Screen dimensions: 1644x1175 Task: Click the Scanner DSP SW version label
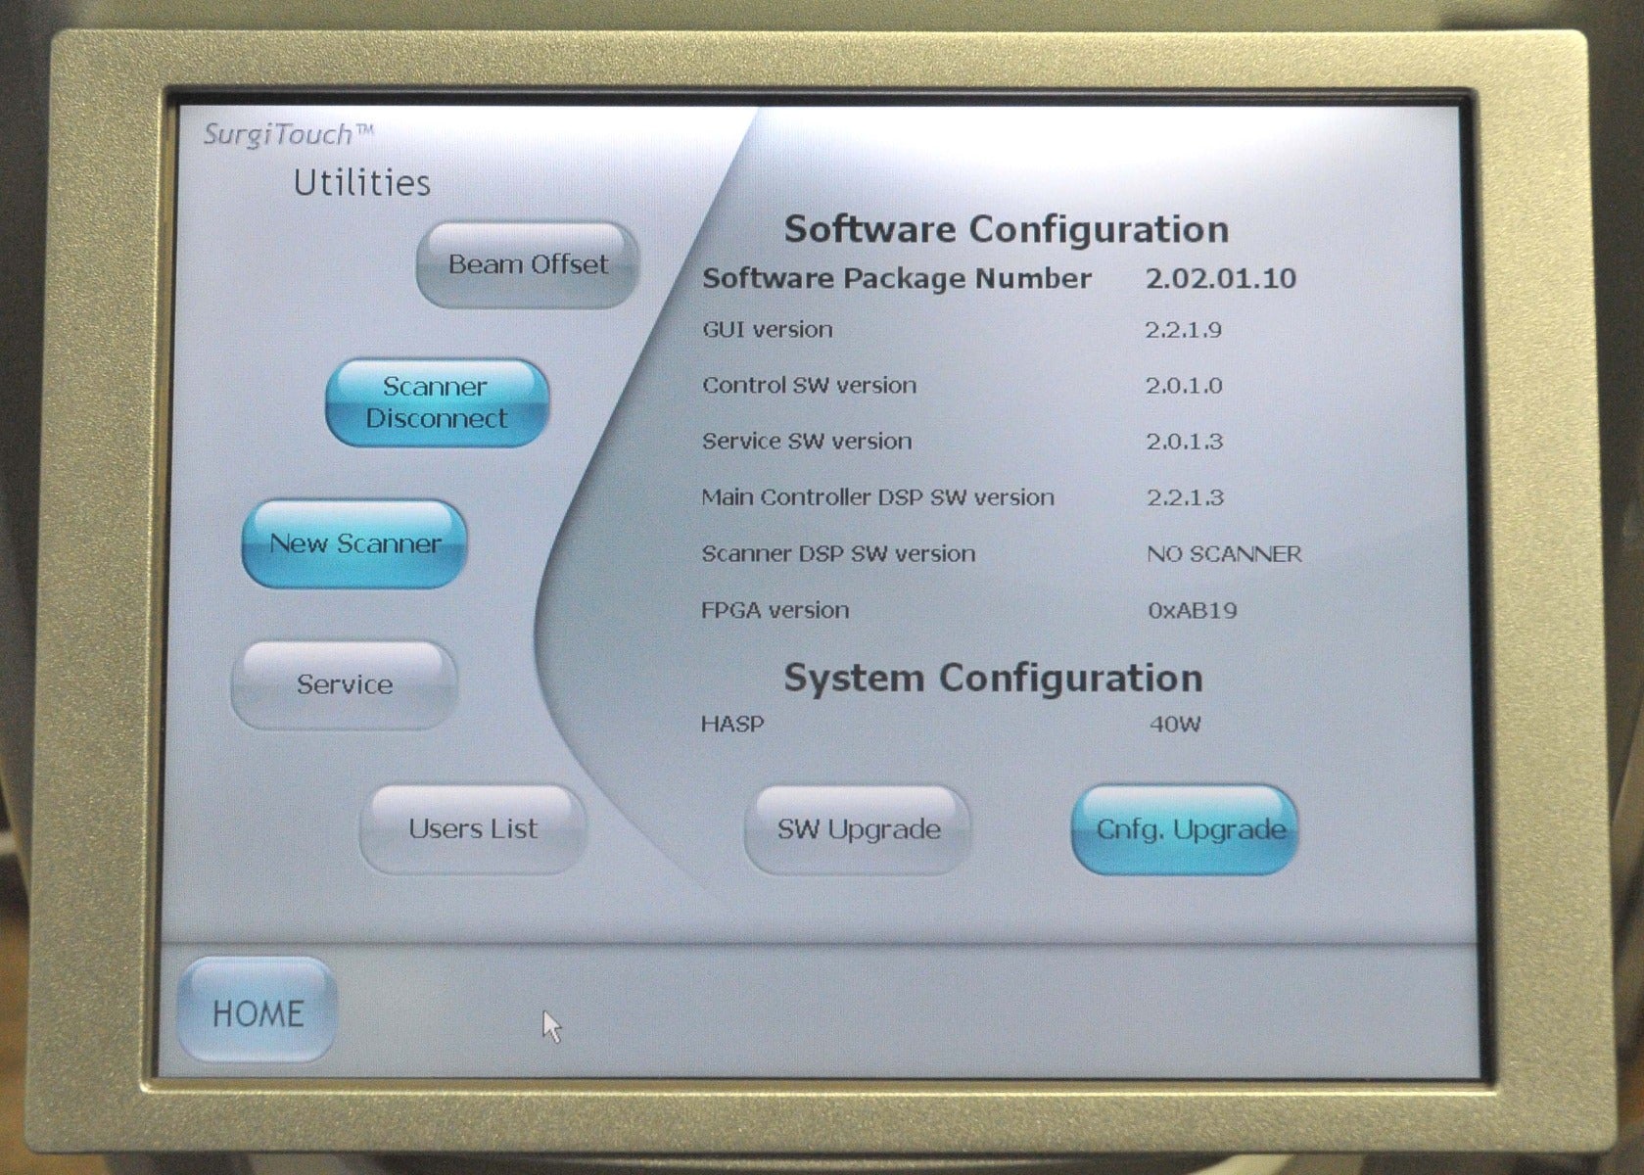pos(838,554)
